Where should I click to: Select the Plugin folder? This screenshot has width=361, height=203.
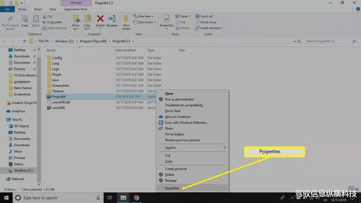[57, 75]
